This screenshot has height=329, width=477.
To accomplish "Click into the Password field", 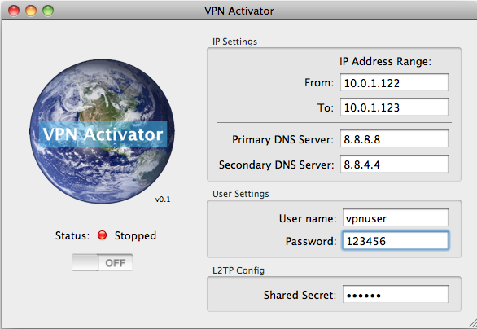I will (x=395, y=241).
